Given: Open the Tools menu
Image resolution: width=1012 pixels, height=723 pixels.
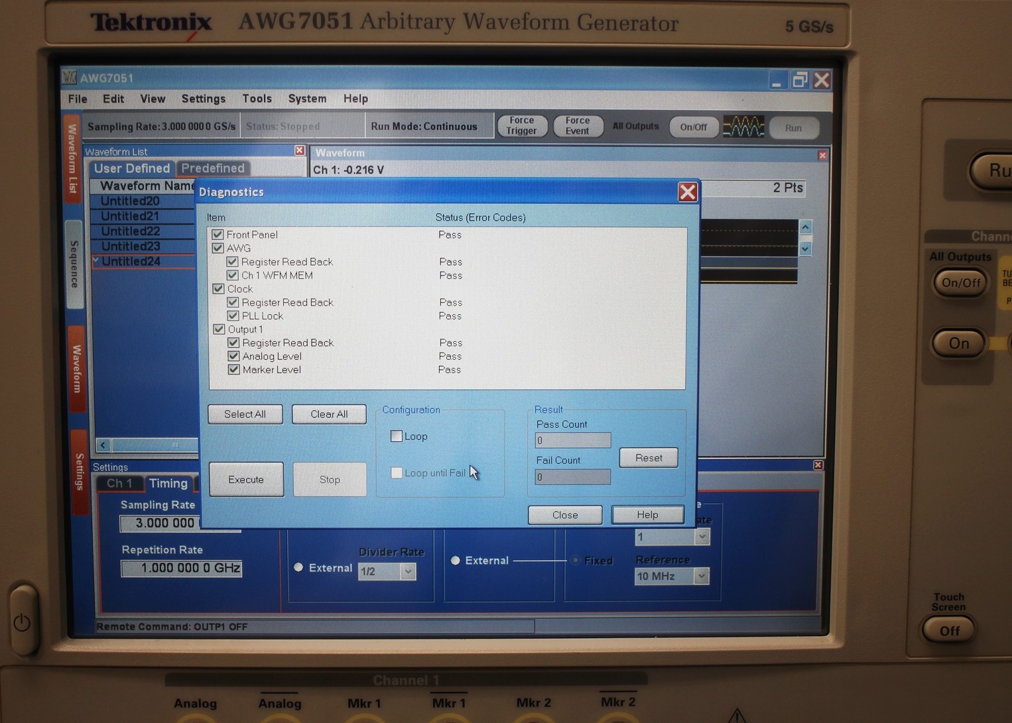Looking at the screenshot, I should coord(257,99).
